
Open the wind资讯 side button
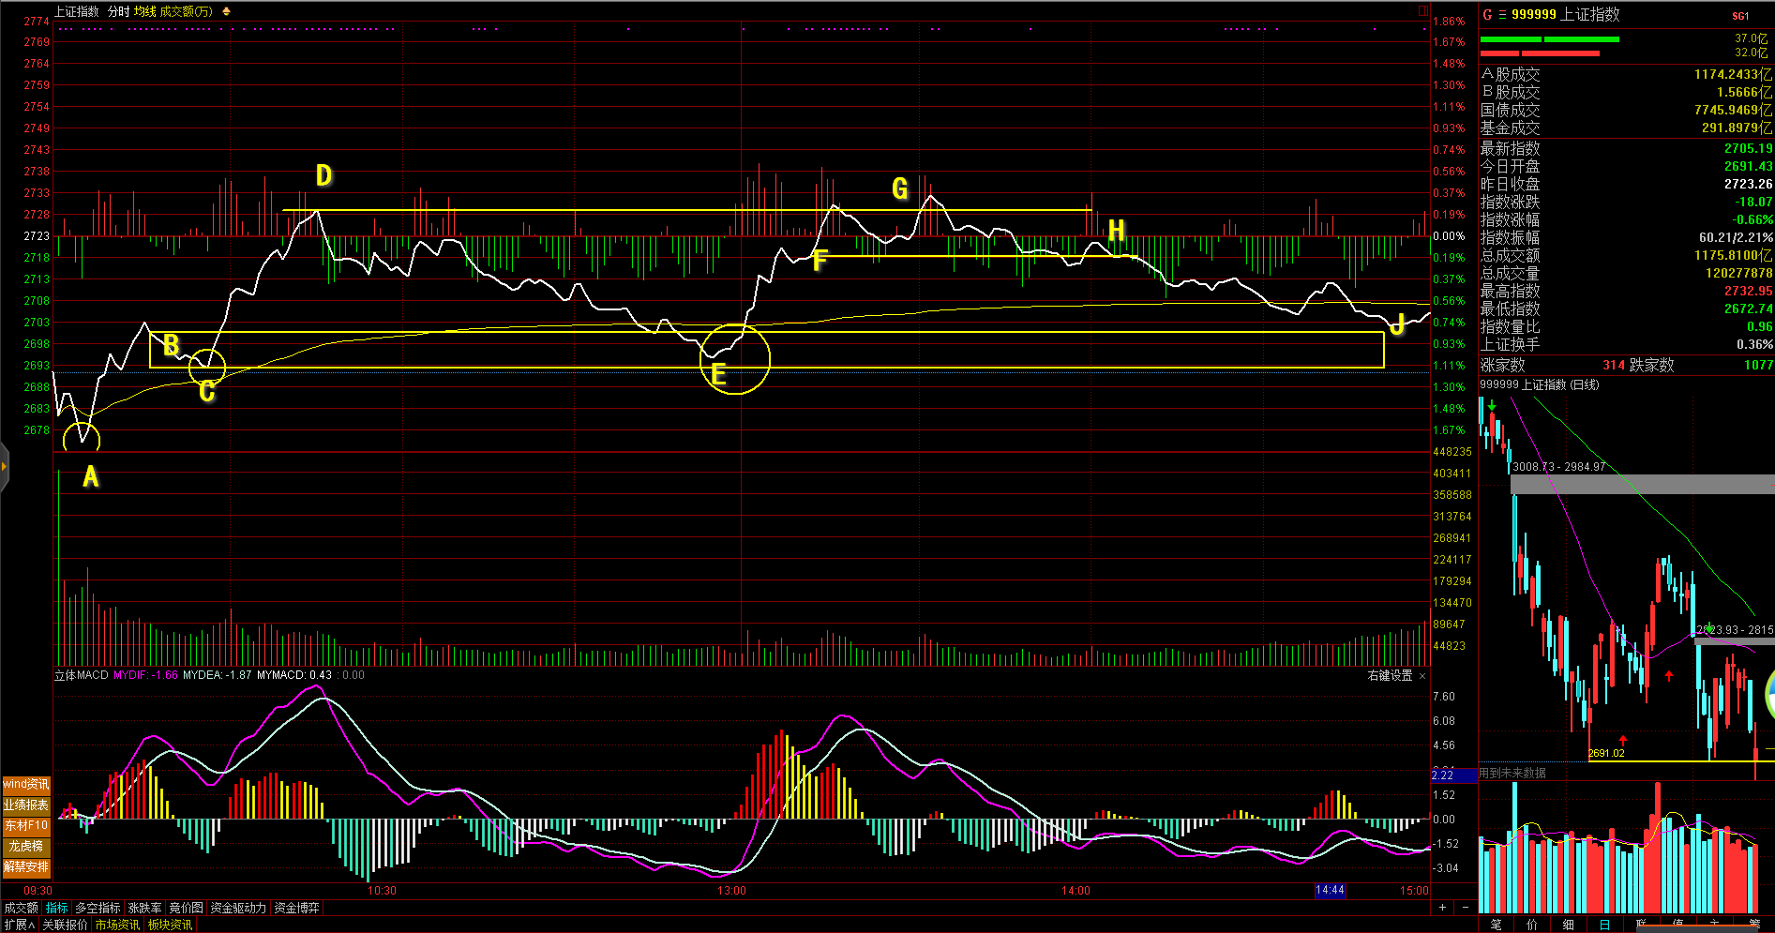click(26, 784)
